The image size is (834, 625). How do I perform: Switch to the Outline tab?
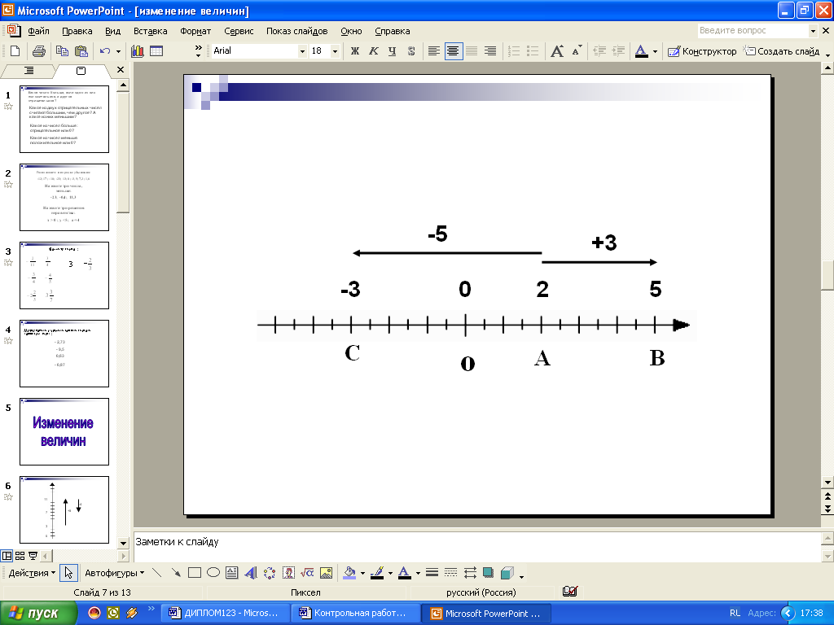[x=29, y=70]
